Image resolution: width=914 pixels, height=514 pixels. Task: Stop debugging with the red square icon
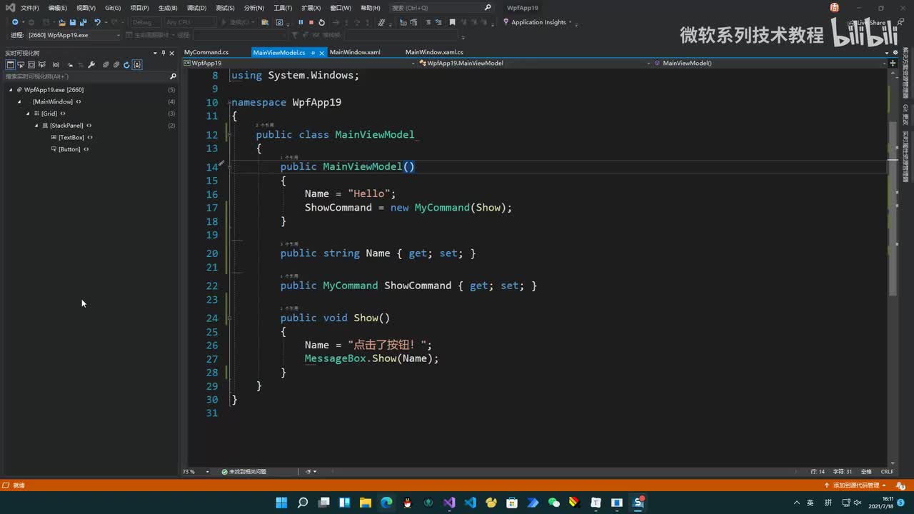click(x=311, y=22)
